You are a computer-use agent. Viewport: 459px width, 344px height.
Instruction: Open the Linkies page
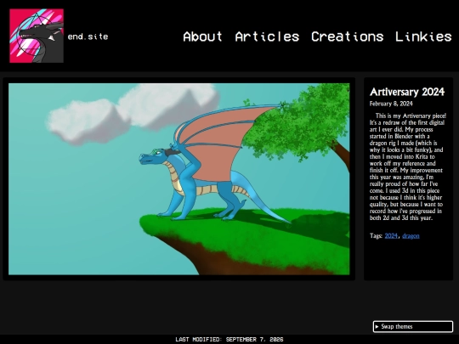[x=423, y=37]
